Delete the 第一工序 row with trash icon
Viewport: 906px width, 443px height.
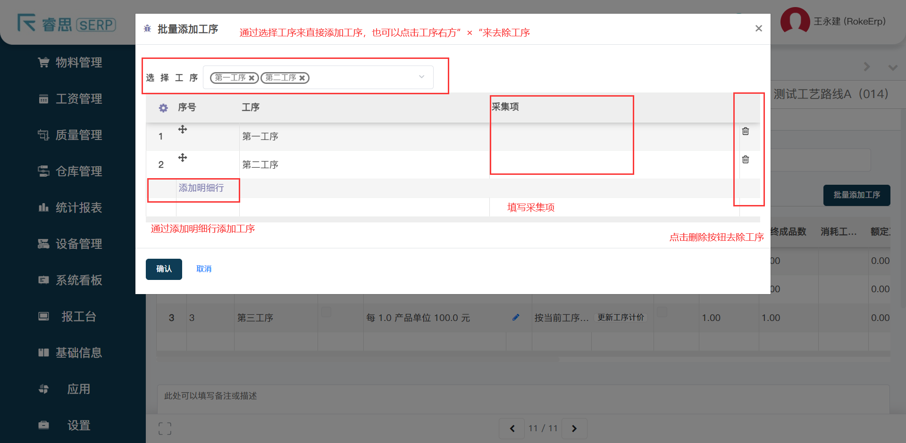point(745,131)
